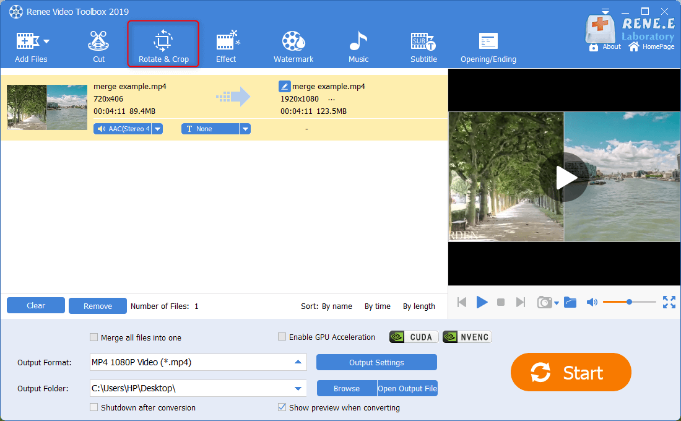Open the Opening/Ending tool
The image size is (681, 421).
tap(488, 43)
